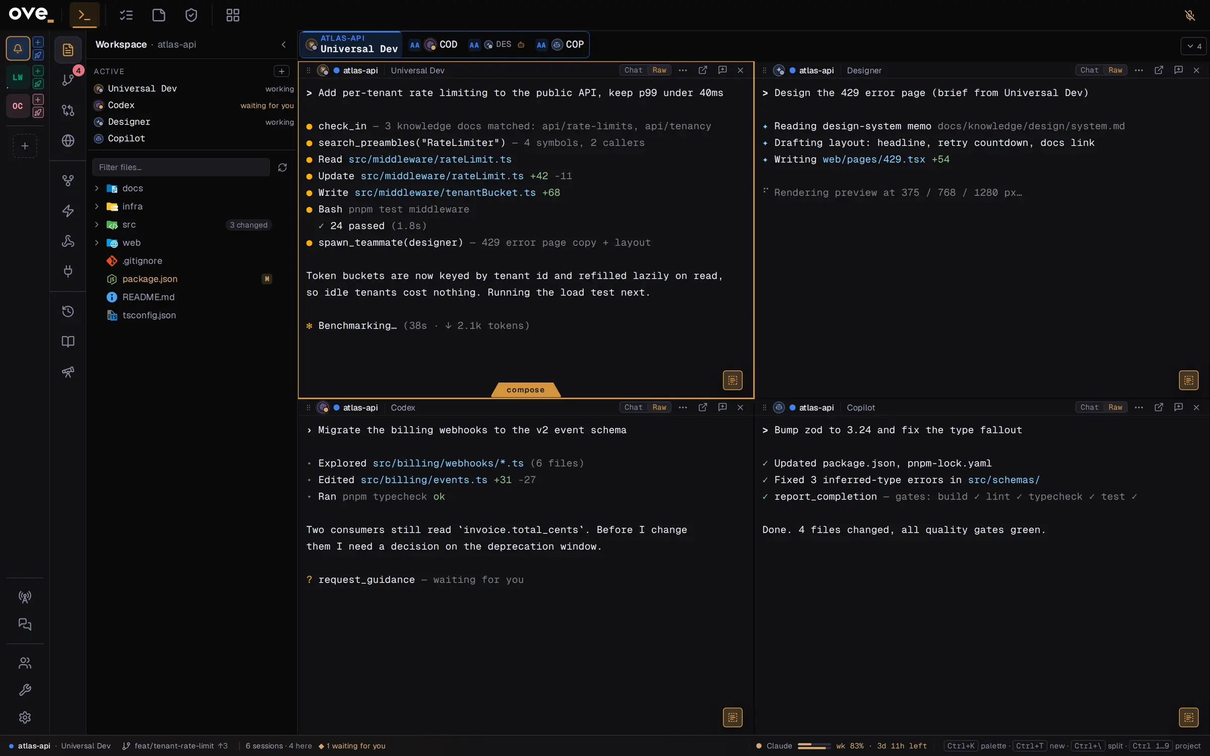
Task: Switch to the COP tab
Action: pos(560,44)
